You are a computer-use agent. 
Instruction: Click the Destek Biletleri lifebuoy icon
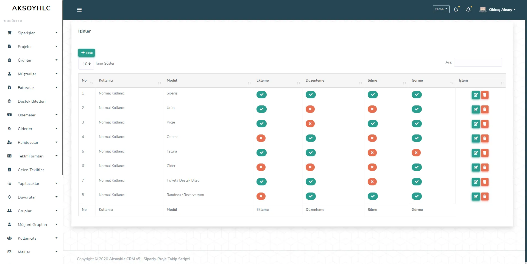click(9, 101)
